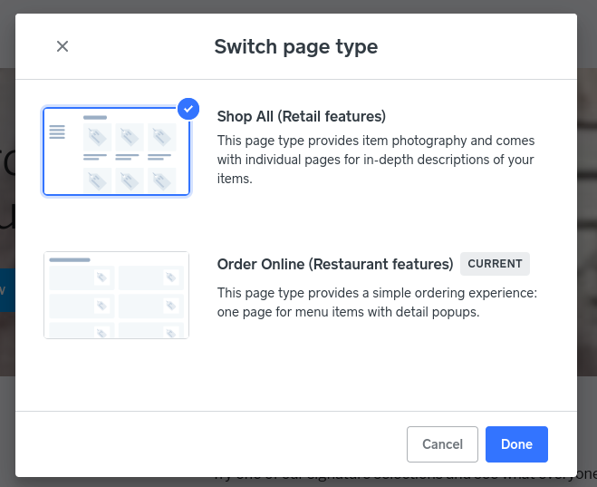Click first-row left tag icon in Order Online preview
The width and height of the screenshot is (597, 487).
tap(102, 278)
